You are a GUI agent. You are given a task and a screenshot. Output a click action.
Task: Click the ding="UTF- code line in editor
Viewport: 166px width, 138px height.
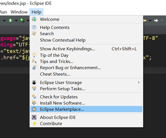15,45
